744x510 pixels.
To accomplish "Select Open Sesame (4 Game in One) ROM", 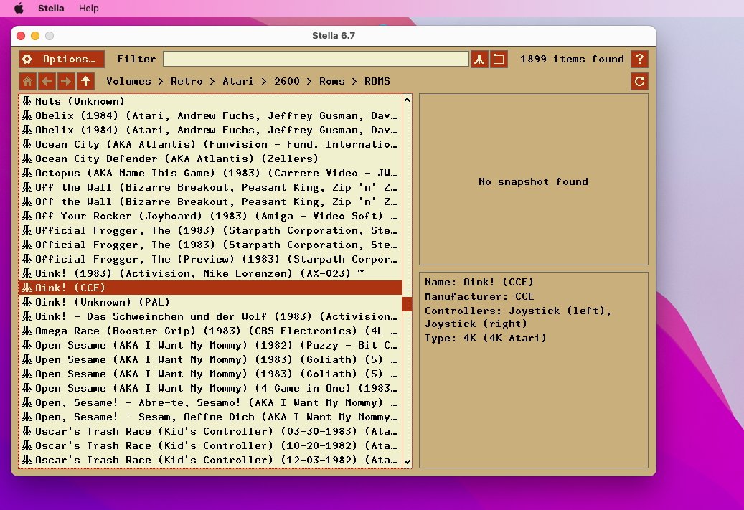I will tap(210, 389).
